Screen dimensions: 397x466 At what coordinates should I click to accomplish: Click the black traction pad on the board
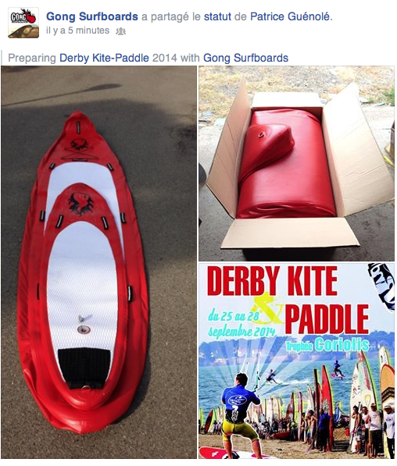pyautogui.click(x=84, y=368)
